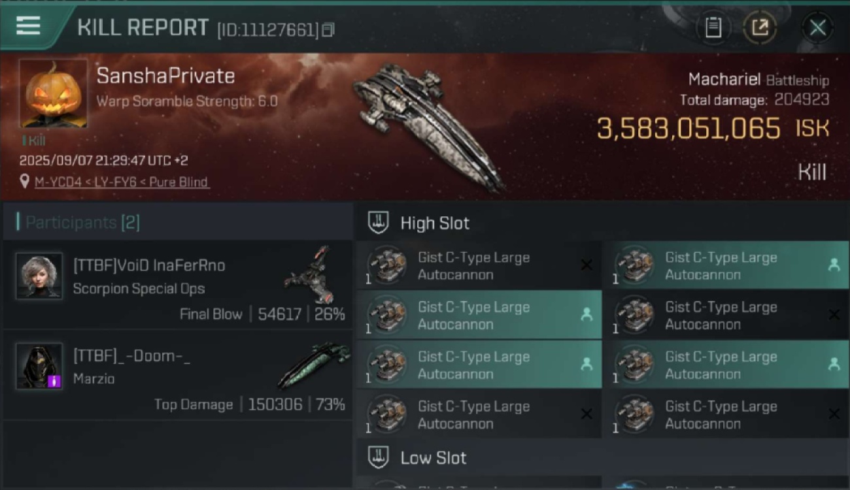Tap the share kill report icon
The width and height of the screenshot is (850, 490).
pos(759,27)
